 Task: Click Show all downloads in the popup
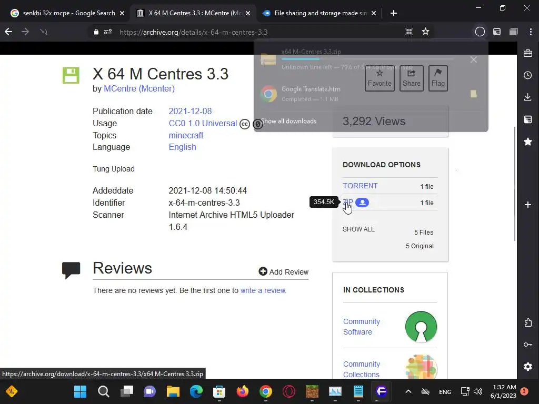tap(288, 121)
